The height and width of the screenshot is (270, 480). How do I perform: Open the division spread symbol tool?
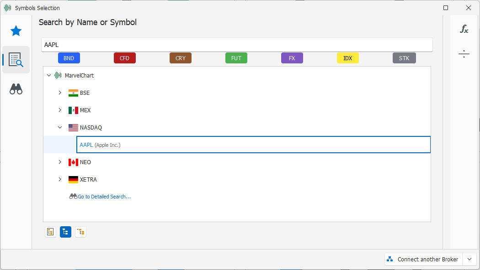464,54
